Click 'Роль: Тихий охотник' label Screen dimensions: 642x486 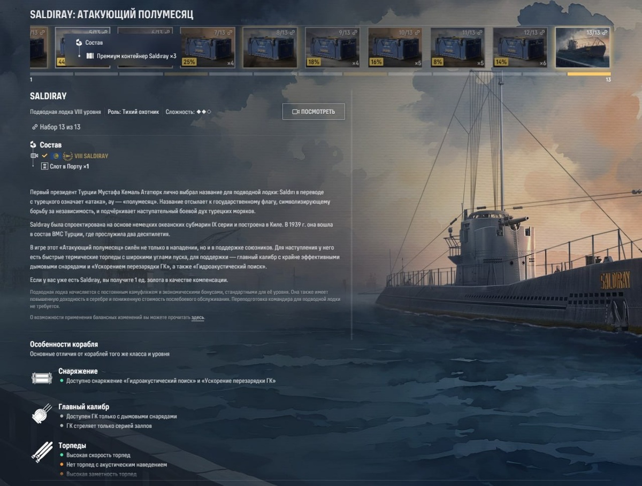pos(133,112)
